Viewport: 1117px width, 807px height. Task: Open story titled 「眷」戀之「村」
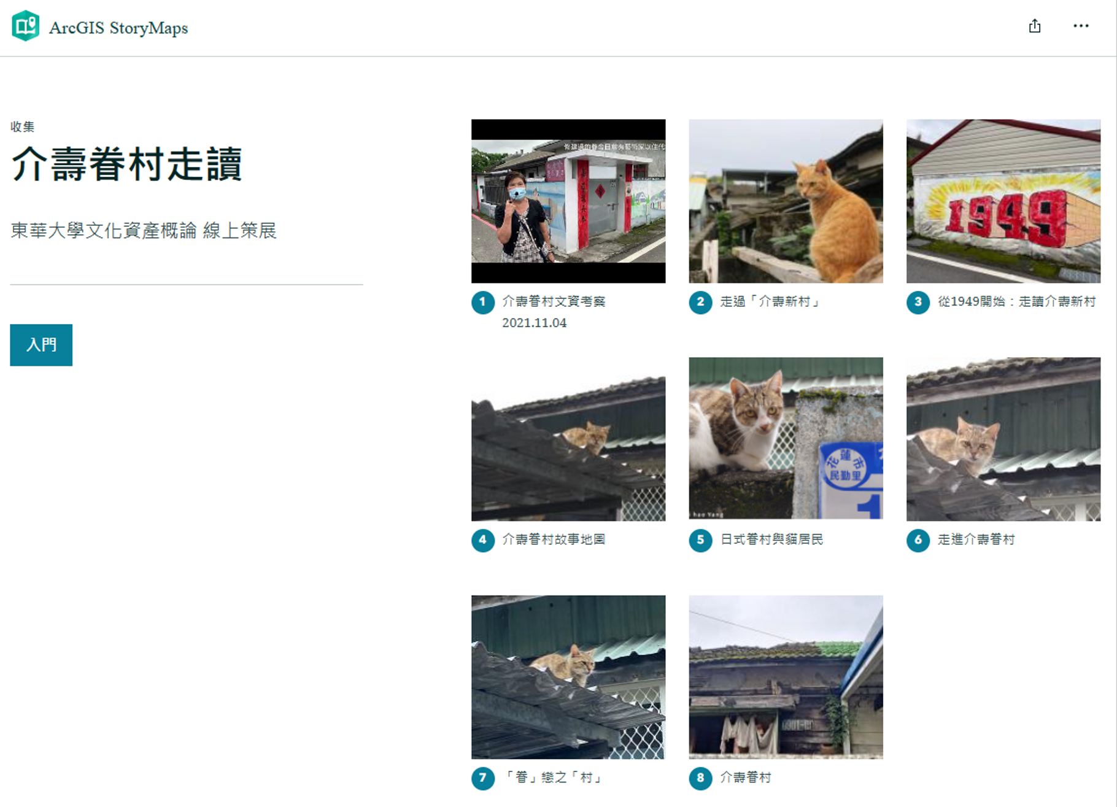pos(554,778)
